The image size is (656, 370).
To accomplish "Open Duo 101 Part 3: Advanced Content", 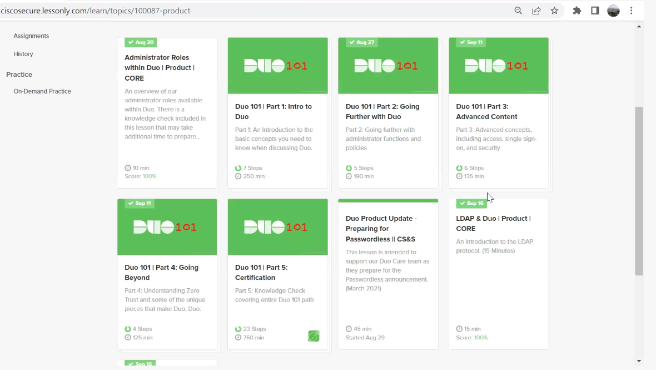I will pyautogui.click(x=486, y=111).
